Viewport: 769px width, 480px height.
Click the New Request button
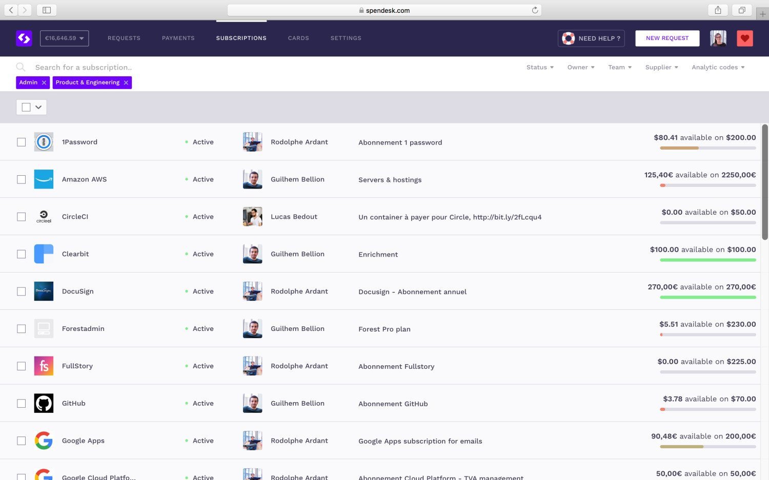667,38
